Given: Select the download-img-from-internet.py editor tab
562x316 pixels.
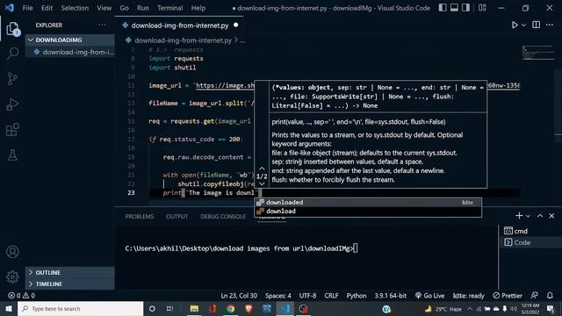Looking at the screenshot, I should [x=179, y=25].
